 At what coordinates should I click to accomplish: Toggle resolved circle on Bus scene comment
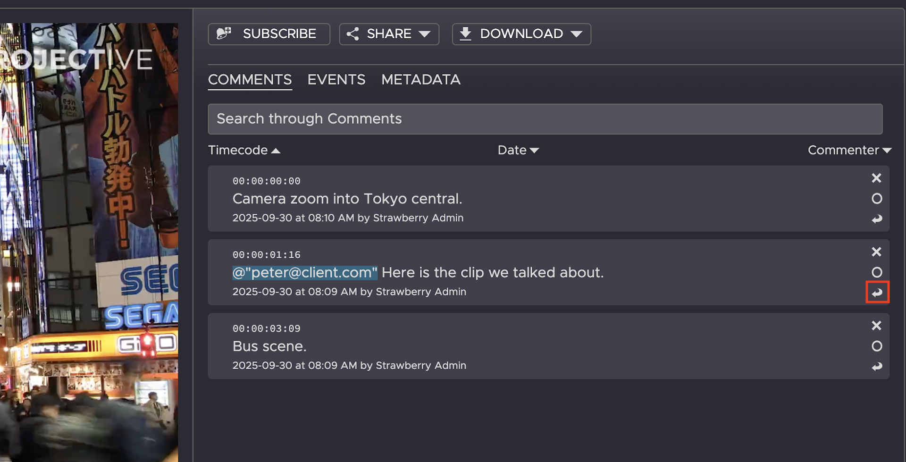877,346
